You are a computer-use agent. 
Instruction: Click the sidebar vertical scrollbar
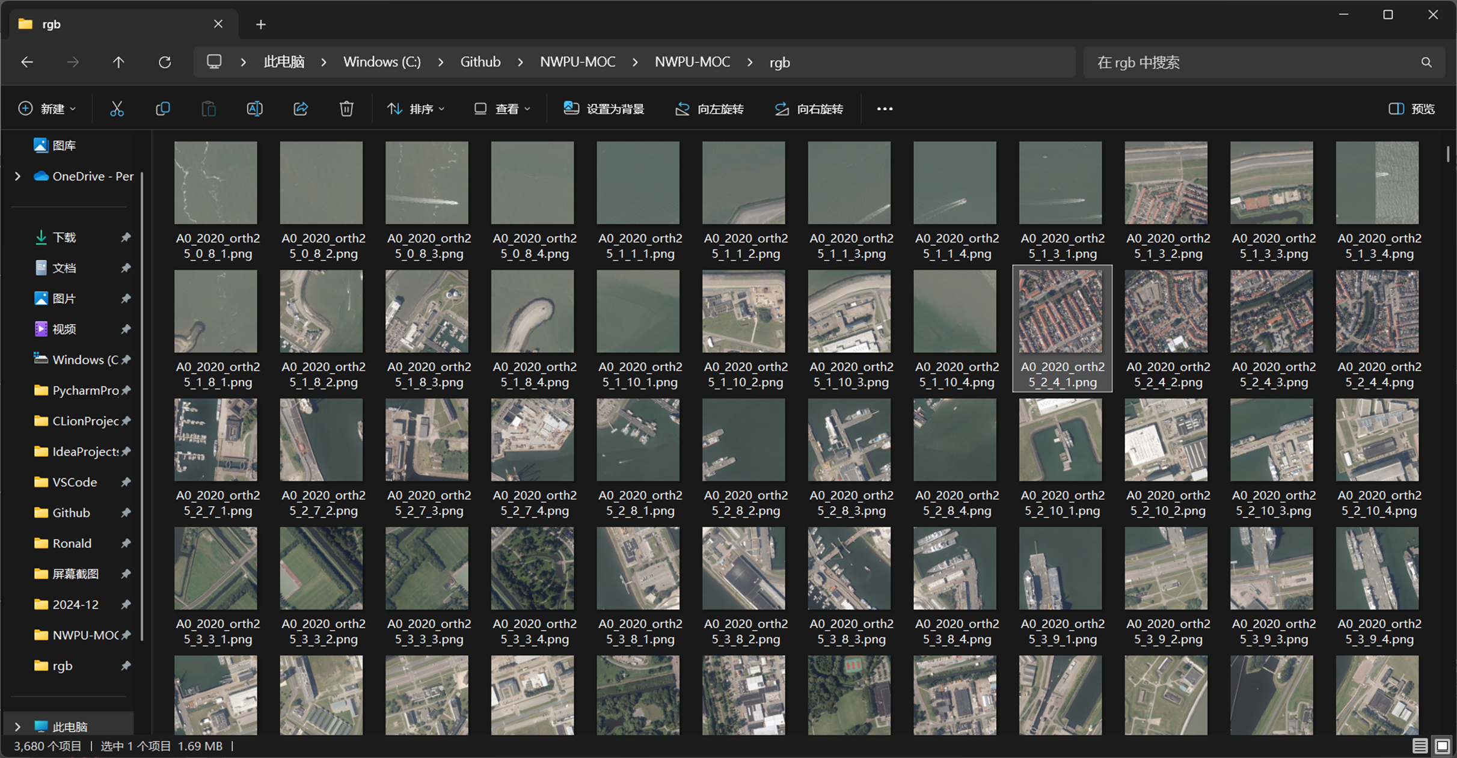pyautogui.click(x=143, y=406)
